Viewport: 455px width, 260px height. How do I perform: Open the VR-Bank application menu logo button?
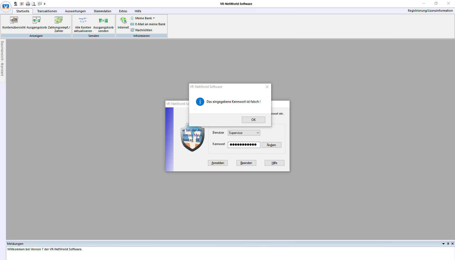(6, 7)
